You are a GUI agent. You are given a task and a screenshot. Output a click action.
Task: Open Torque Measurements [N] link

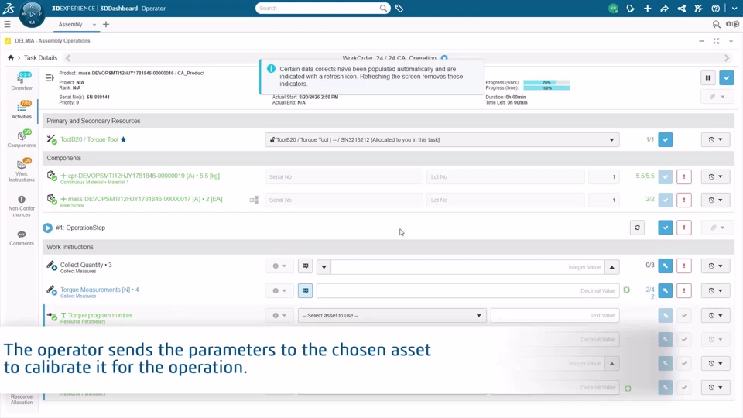(100, 290)
